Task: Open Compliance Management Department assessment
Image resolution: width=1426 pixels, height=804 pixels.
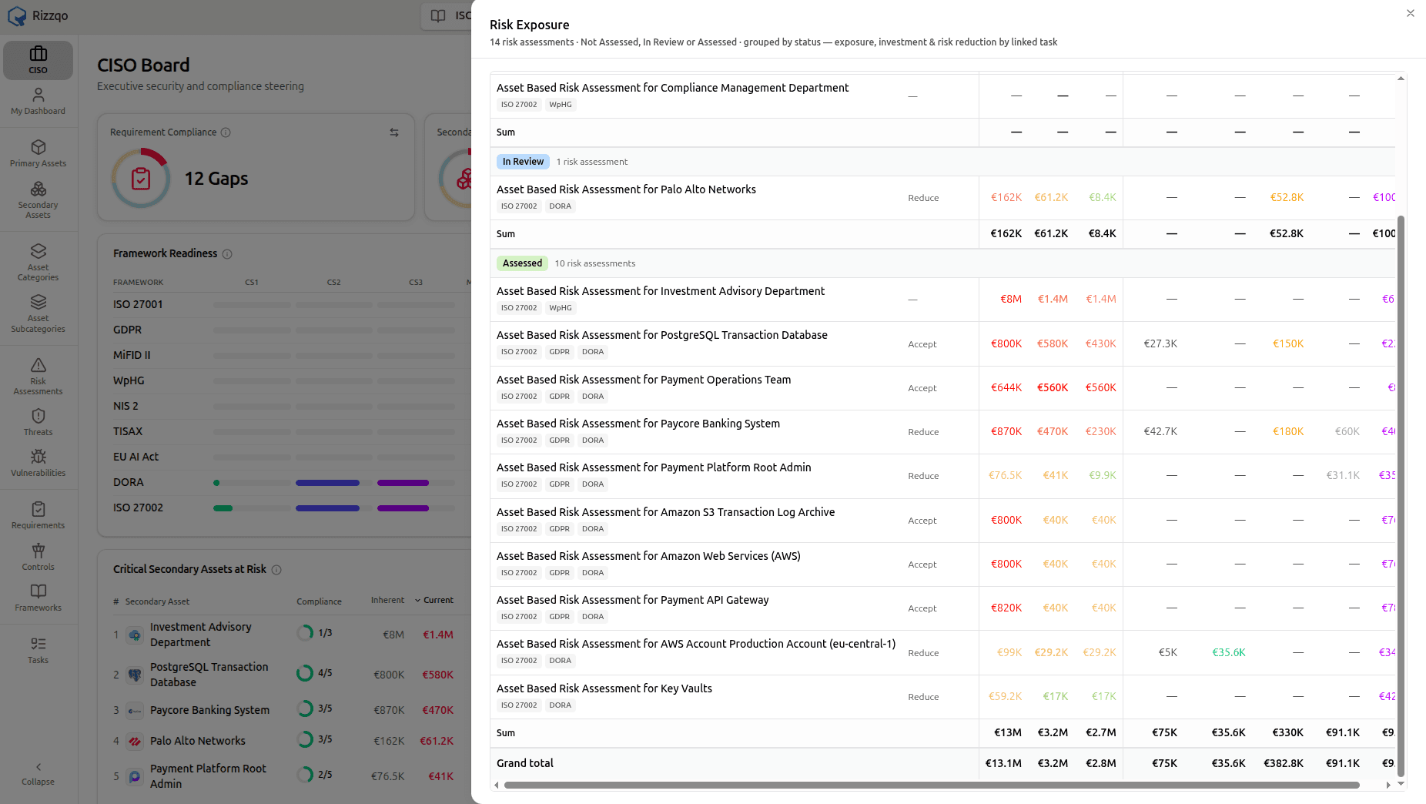Action: point(672,88)
